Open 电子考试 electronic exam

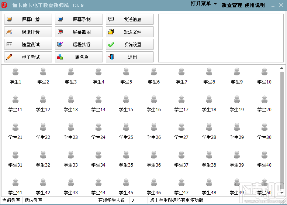pyautogui.click(x=28, y=57)
